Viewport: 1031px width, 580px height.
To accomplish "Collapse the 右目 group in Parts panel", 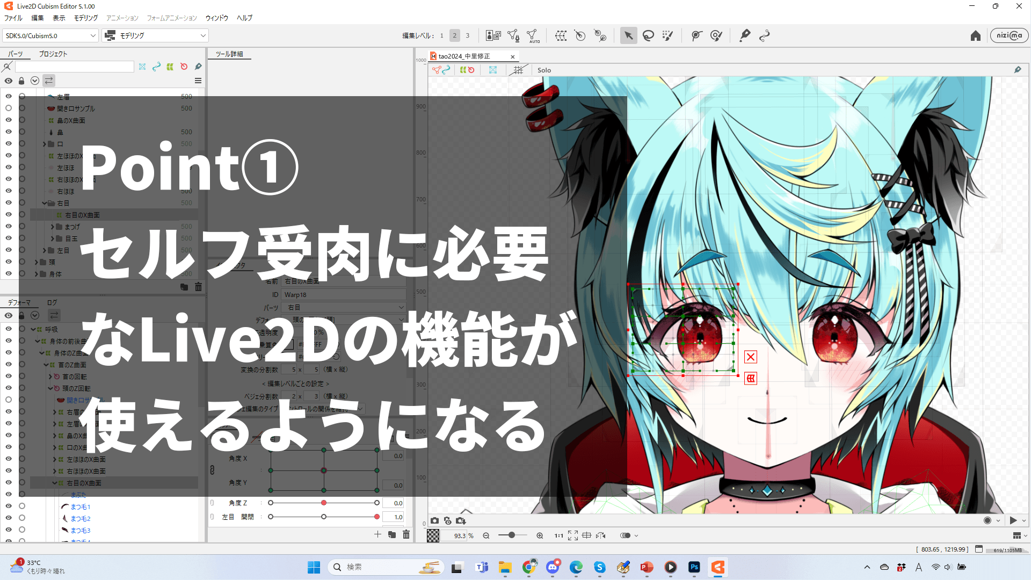I will 44,203.
